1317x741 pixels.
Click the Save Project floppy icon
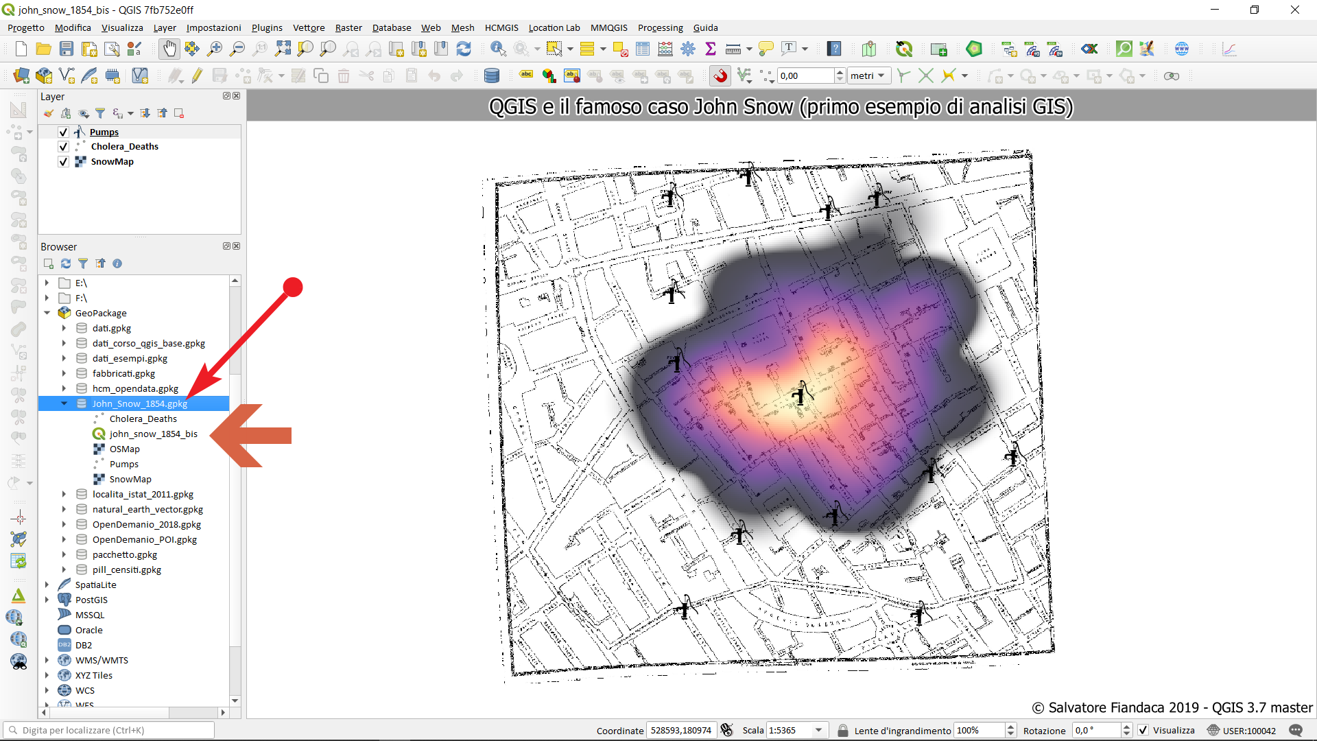[67, 49]
